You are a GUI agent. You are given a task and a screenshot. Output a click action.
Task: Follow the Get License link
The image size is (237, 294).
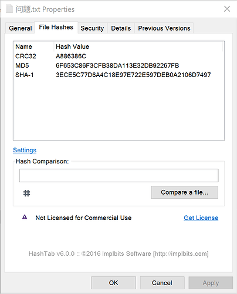coord(201,218)
